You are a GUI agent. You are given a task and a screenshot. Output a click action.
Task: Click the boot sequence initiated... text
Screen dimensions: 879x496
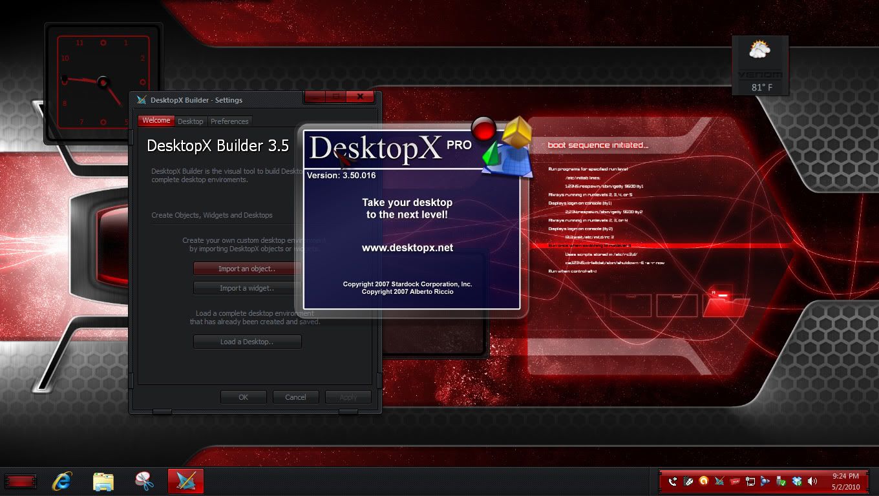pyautogui.click(x=598, y=145)
